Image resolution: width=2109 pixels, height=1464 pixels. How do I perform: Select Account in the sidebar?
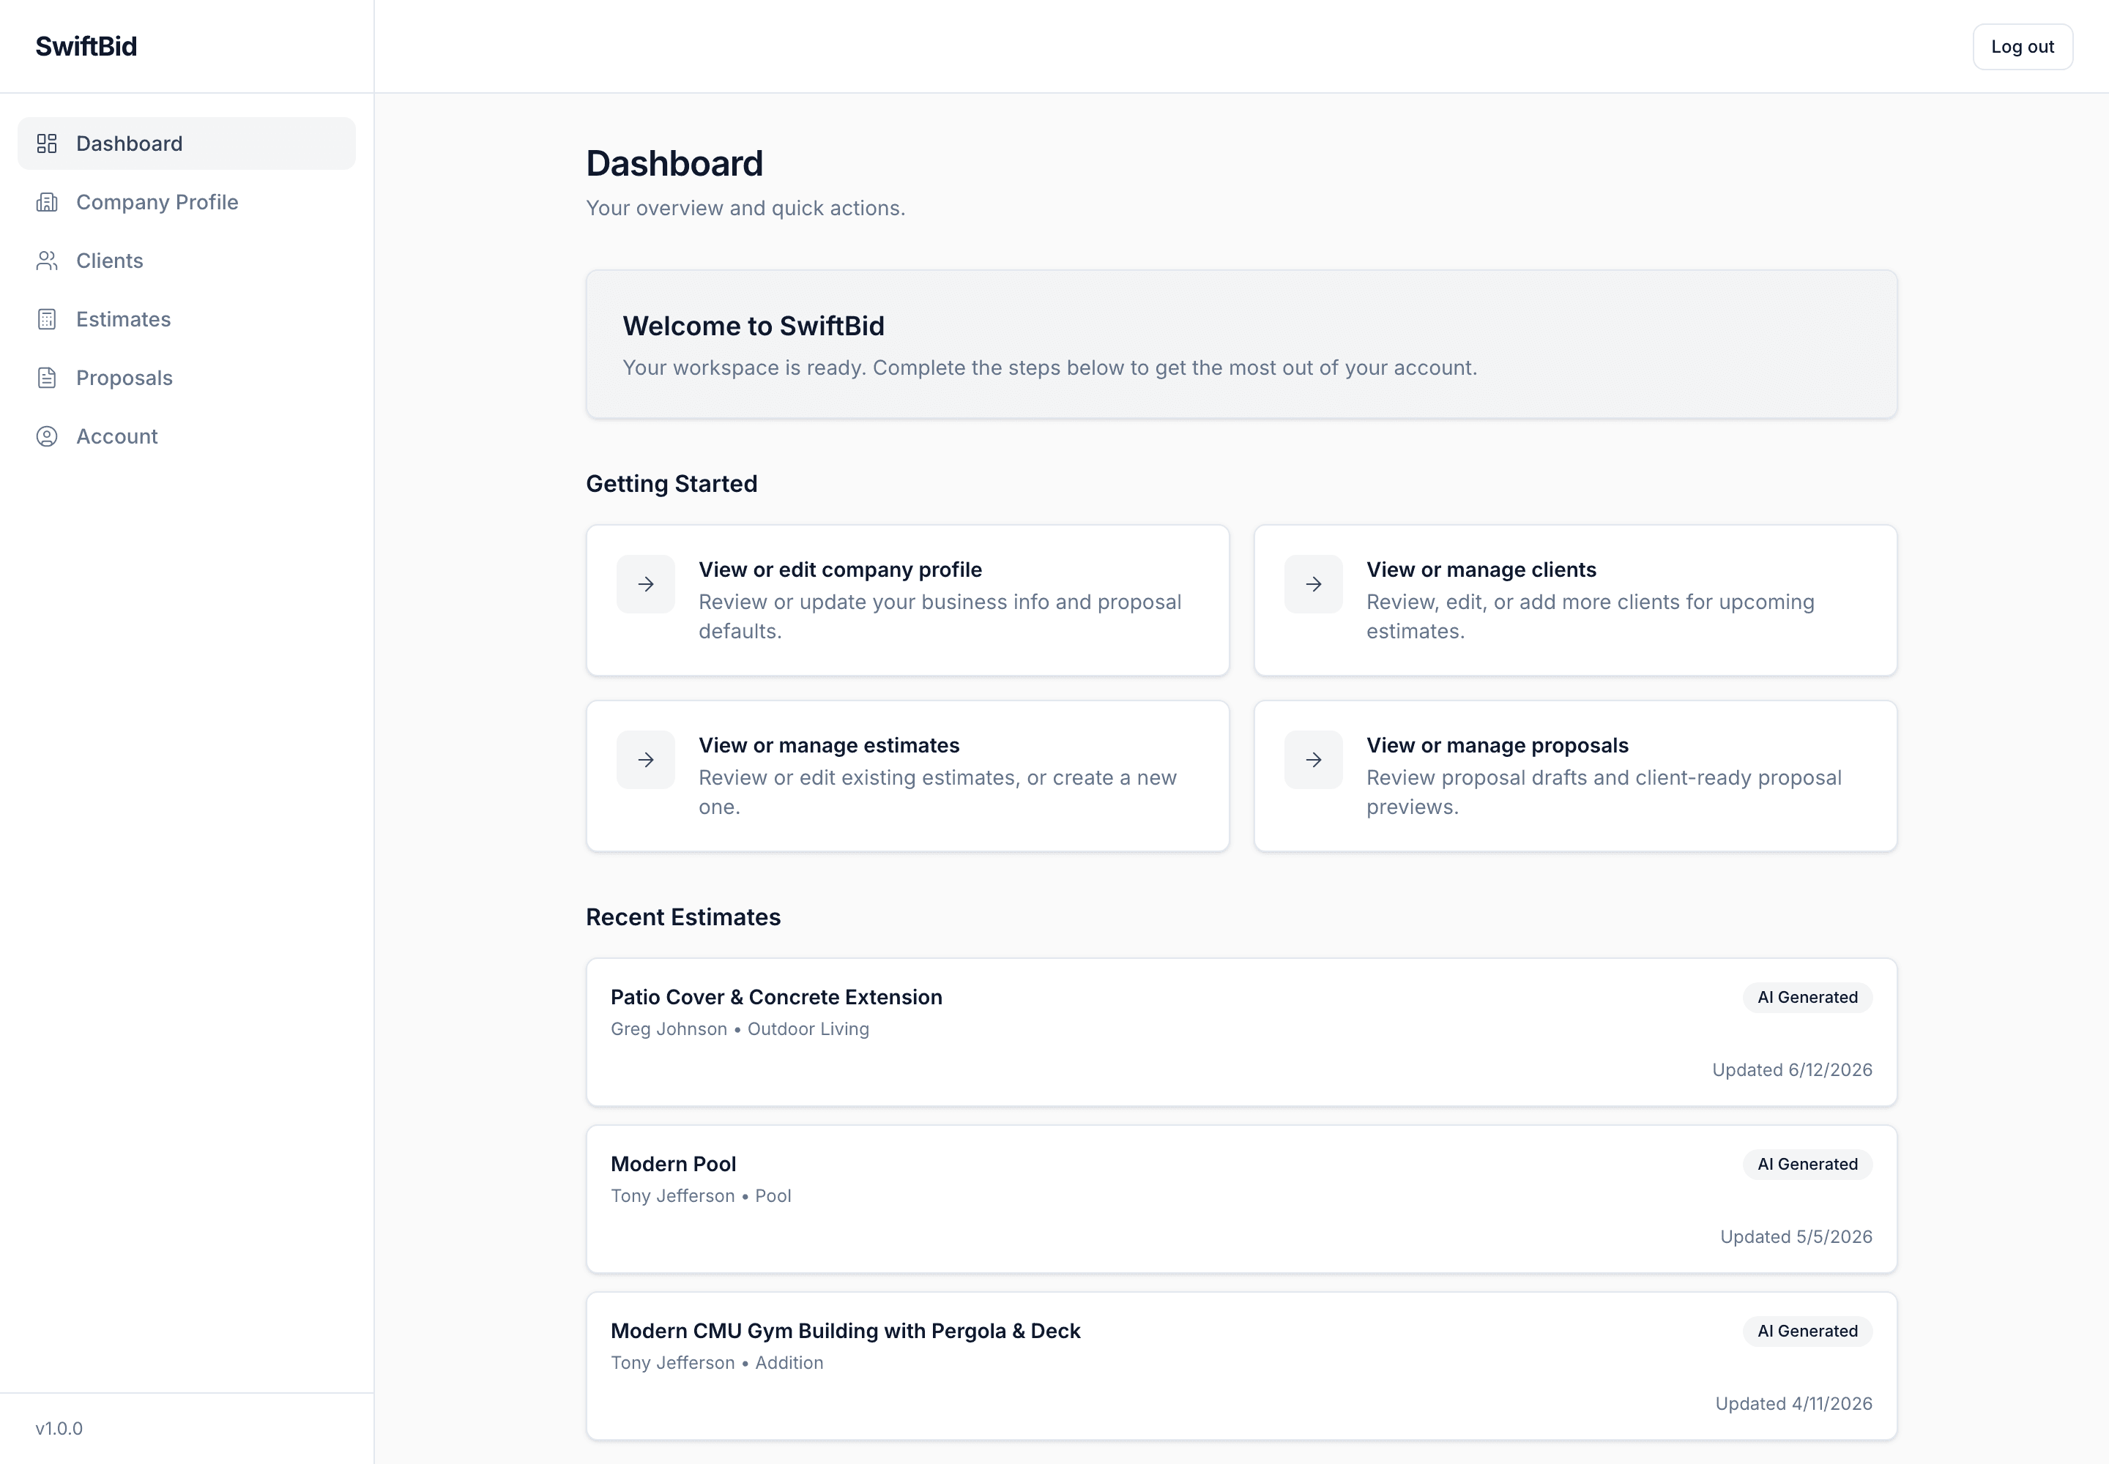pyautogui.click(x=186, y=436)
